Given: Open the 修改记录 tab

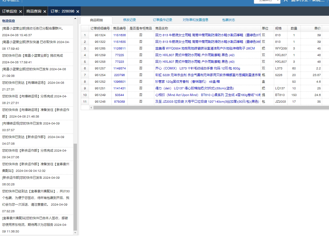Looking at the screenshot, I should tap(129, 20).
